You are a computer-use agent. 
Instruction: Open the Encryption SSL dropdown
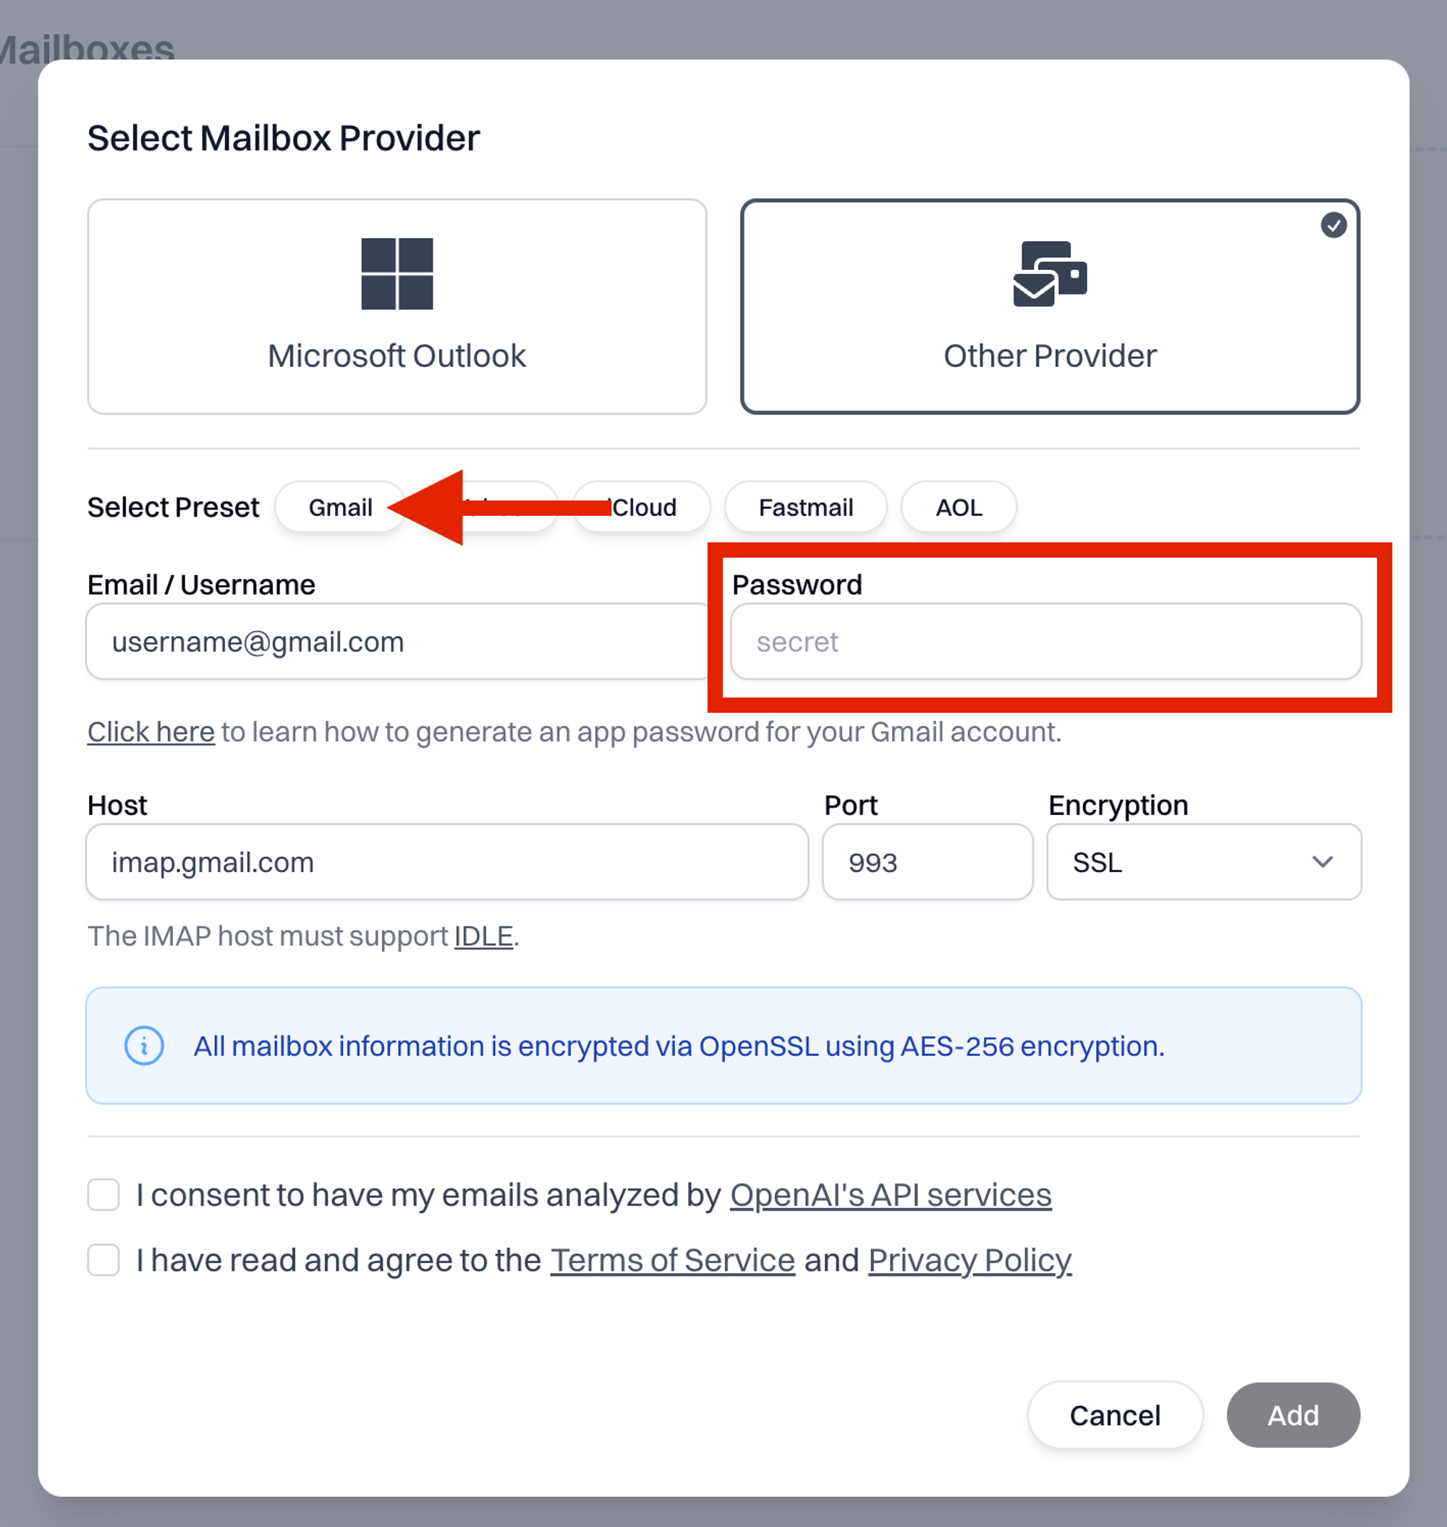click(x=1203, y=862)
